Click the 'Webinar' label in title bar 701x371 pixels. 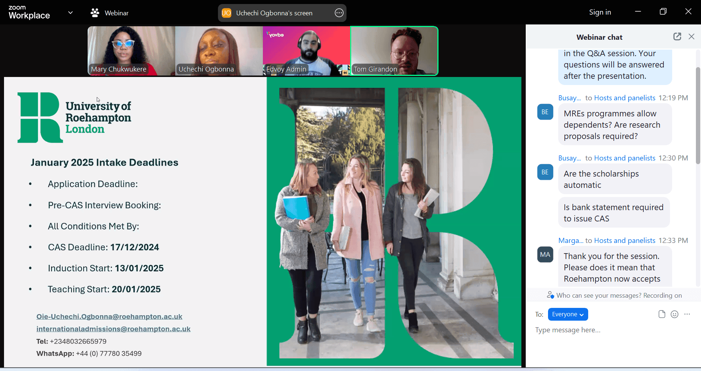tap(116, 13)
